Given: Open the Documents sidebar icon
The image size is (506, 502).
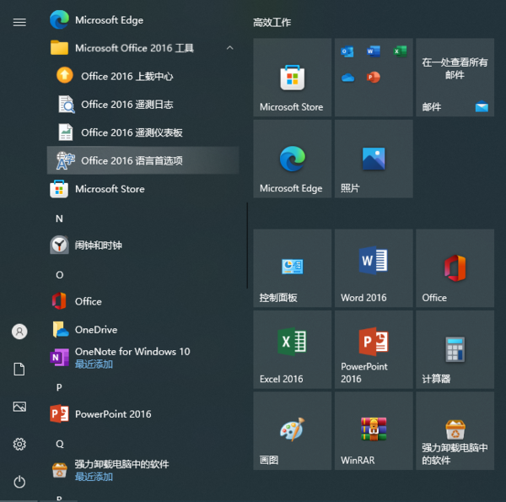Looking at the screenshot, I should click(19, 369).
